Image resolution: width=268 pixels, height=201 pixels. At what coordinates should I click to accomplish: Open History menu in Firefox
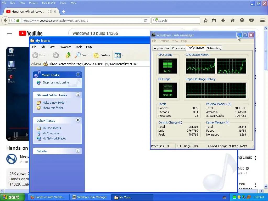coord(33,3)
